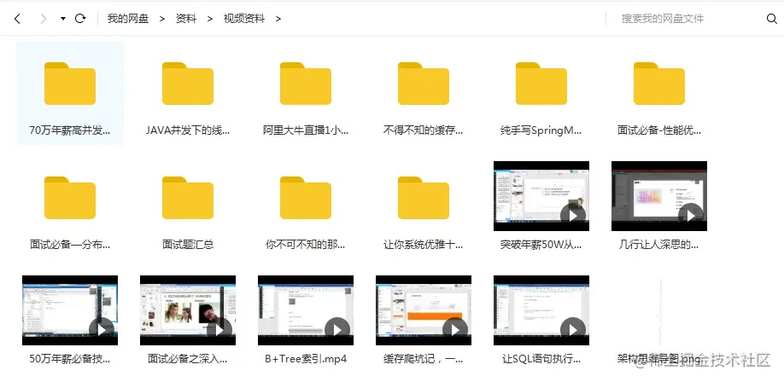Select the 不得不知的缓存 folder icon

(424, 84)
